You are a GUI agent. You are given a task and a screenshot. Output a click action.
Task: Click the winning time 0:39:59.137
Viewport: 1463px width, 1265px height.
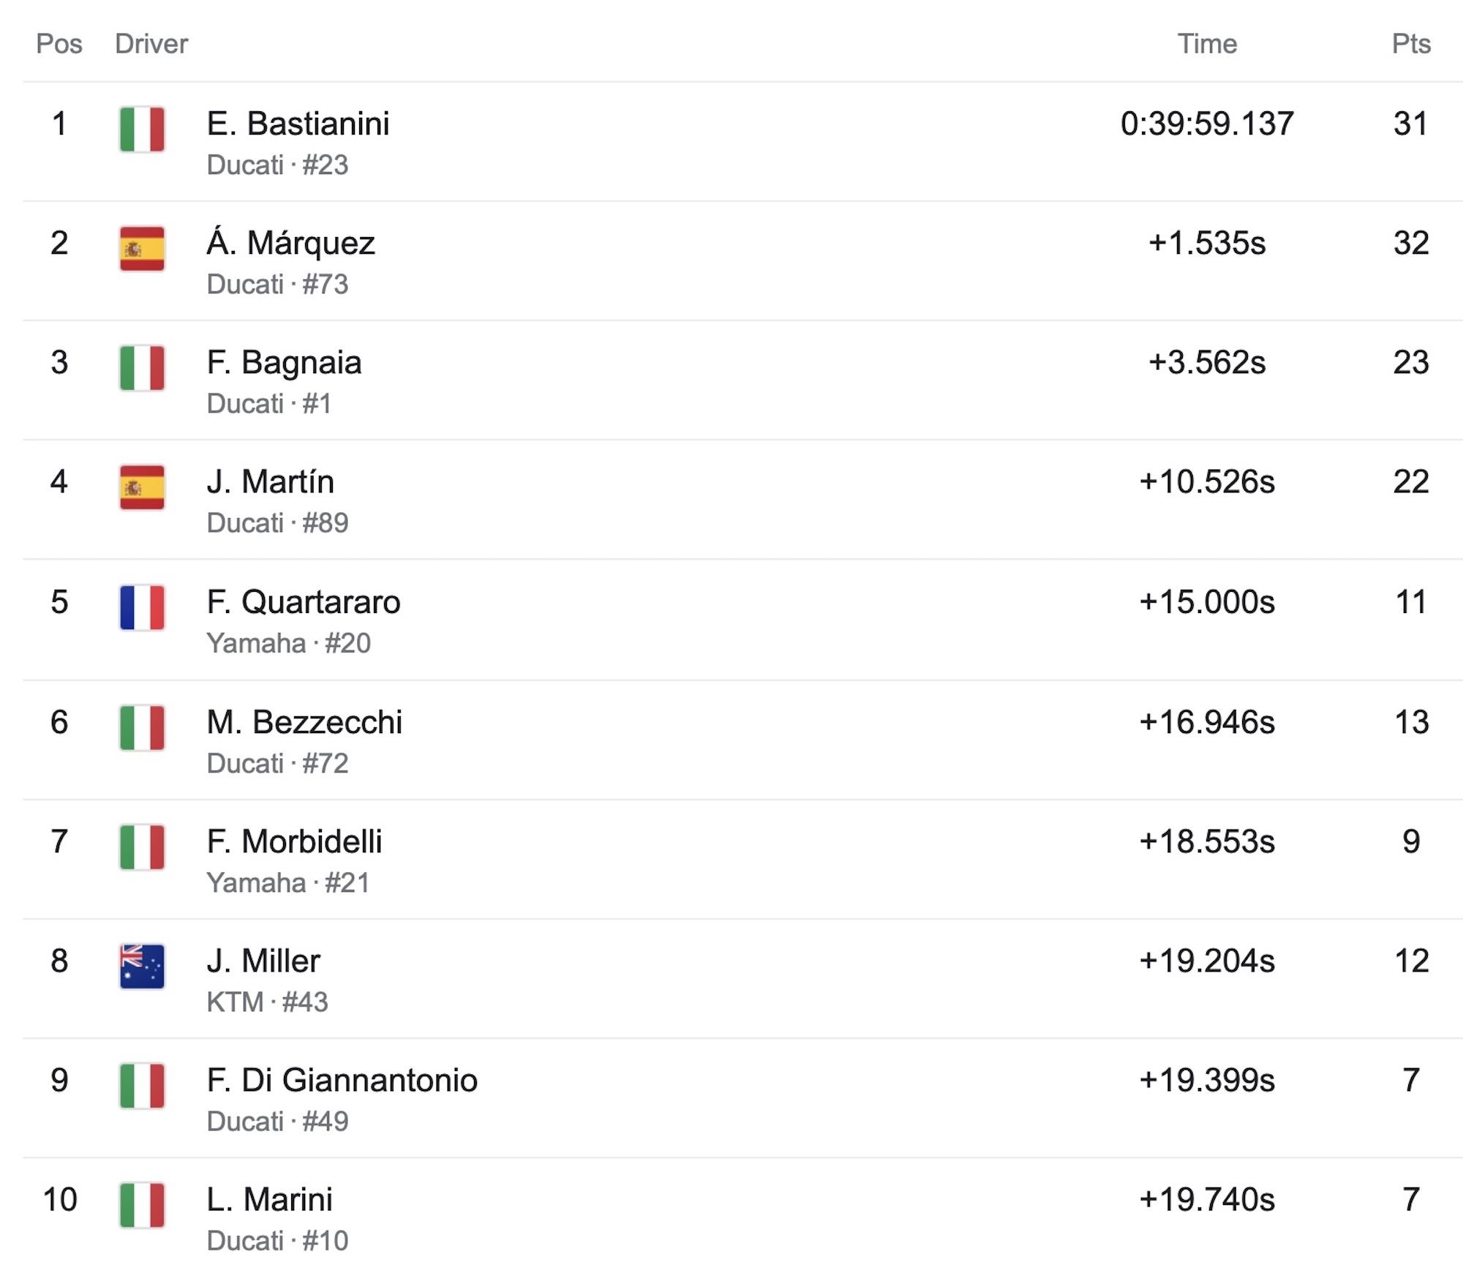click(1207, 124)
